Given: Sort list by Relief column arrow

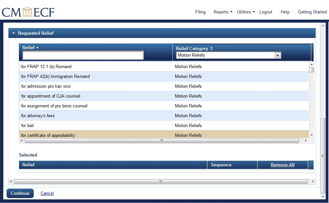Looking at the screenshot, I should [x=37, y=48].
